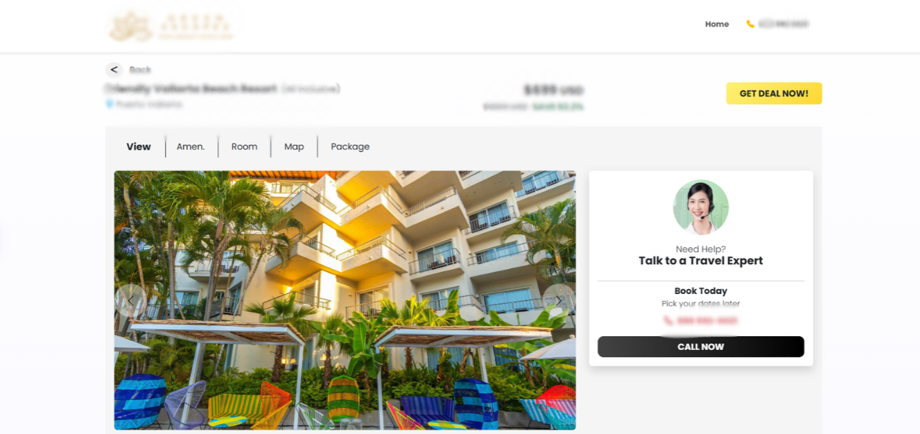The image size is (920, 434).
Task: Open the Amen. tab
Action: pyautogui.click(x=191, y=146)
